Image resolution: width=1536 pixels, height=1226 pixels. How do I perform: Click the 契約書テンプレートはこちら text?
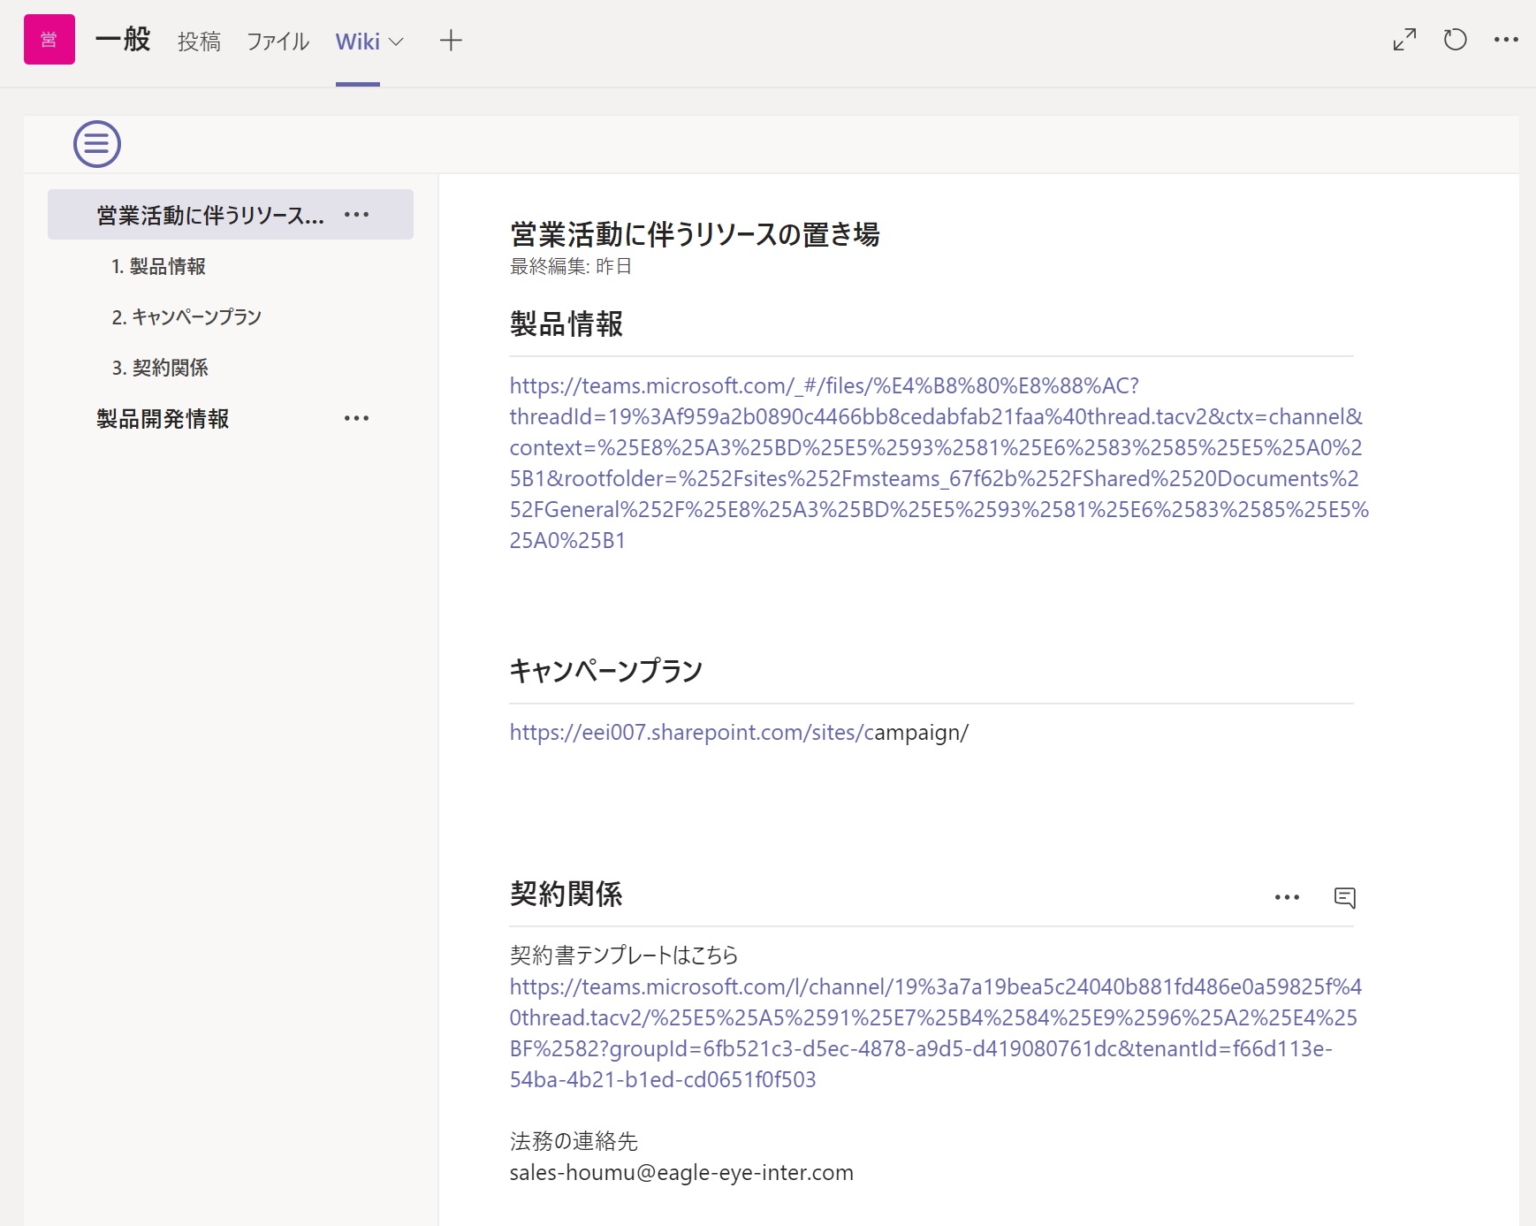coord(624,956)
